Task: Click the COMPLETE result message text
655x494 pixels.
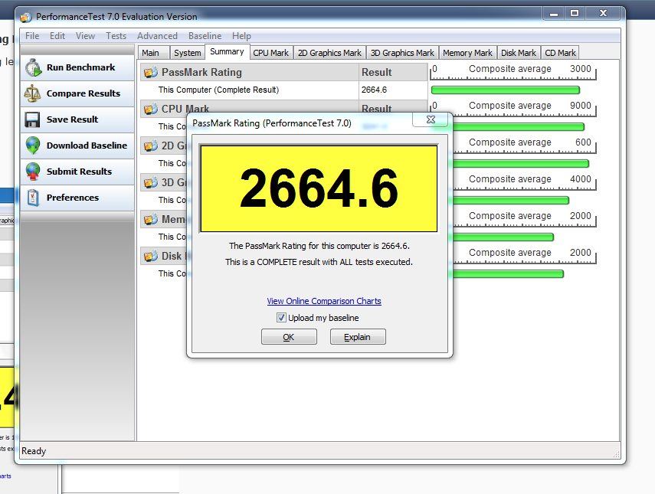Action: coord(319,262)
